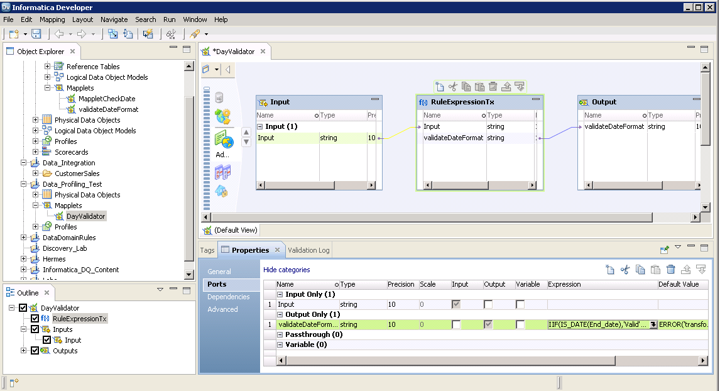Screen dimensions: 720x391
Task: Click the pin view icon in Properties panel
Action: tap(665, 250)
